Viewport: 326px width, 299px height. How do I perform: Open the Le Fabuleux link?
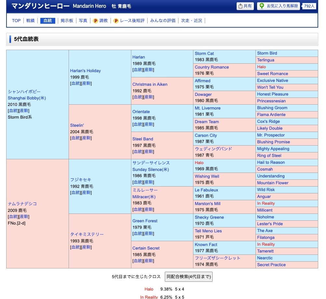(206, 190)
